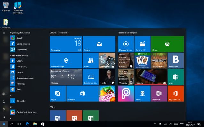
Task: Open Microsoft Solitaire Collection tile
Action: tap(143, 60)
